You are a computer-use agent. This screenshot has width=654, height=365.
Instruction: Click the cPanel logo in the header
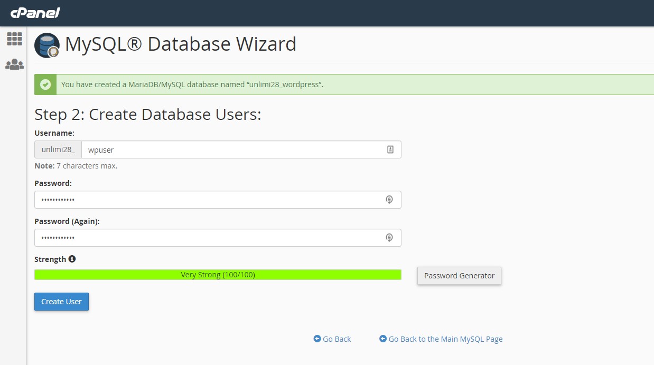point(34,13)
